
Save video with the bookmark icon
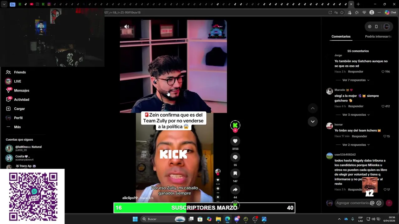[235, 173]
